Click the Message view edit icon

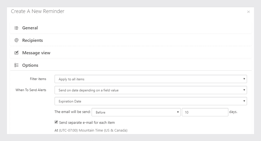[16, 53]
